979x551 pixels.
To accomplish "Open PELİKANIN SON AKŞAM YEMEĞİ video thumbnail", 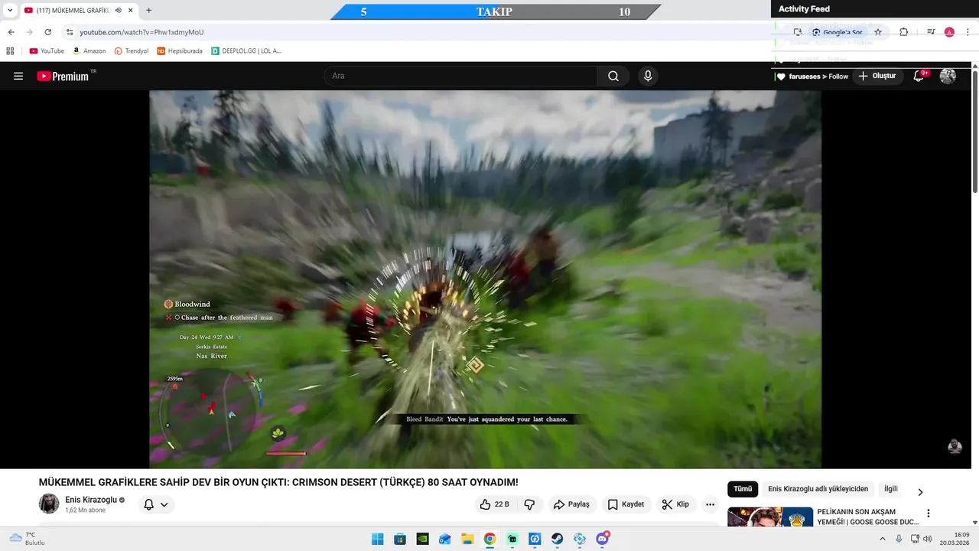I will point(769,518).
